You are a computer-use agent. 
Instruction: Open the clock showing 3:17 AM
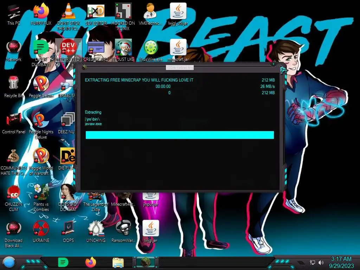(x=341, y=262)
